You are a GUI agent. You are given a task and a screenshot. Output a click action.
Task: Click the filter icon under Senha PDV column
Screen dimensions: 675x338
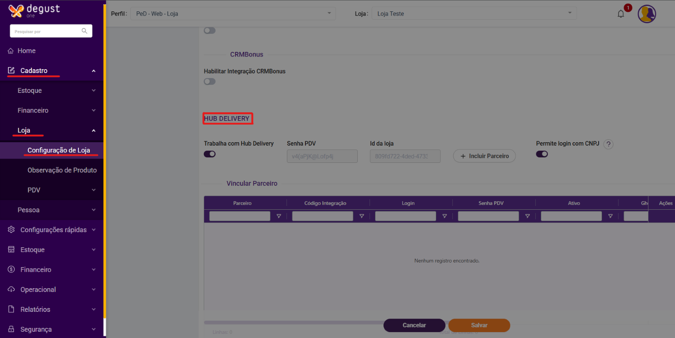point(527,216)
